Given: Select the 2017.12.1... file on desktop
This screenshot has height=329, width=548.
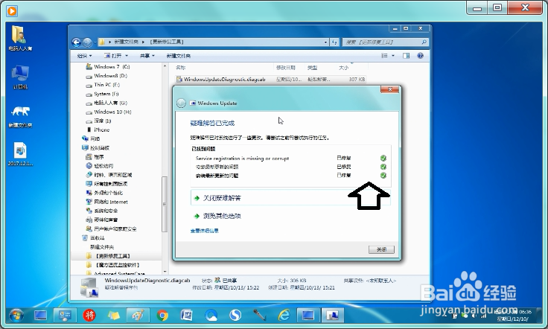Looking at the screenshot, I should click(20, 154).
